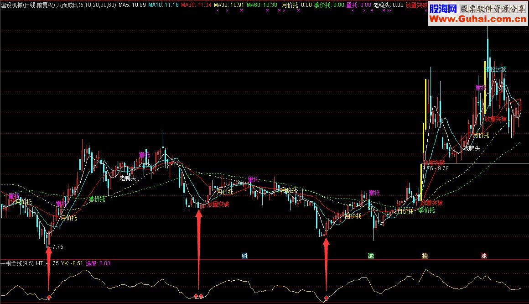Select the 建设机械(日线.前复权) chart title
Screen dimensions: 529x304
point(28,5)
